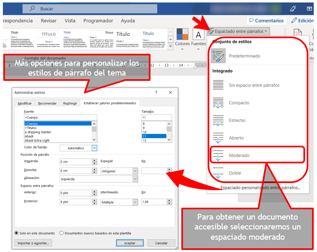Switch to the Recomendar tab
Screen dimensions: 317x252
pyautogui.click(x=47, y=103)
